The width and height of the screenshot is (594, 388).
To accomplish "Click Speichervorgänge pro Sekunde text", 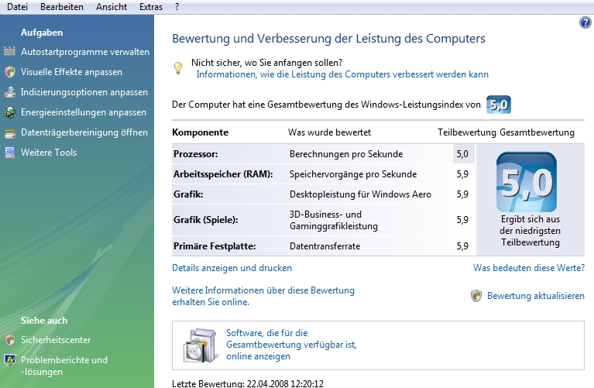I will point(353,174).
